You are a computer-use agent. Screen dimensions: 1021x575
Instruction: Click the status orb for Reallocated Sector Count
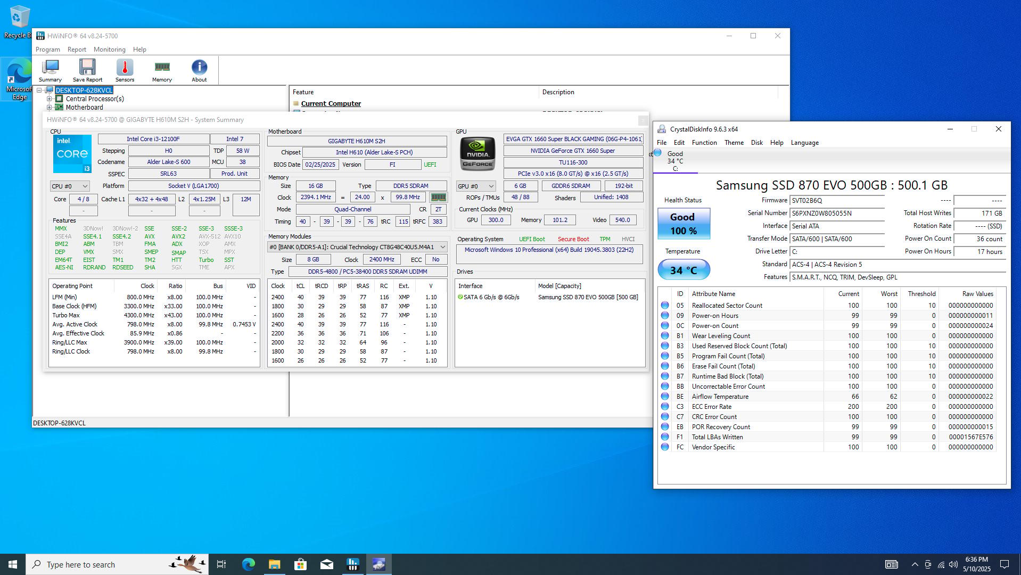[665, 306]
